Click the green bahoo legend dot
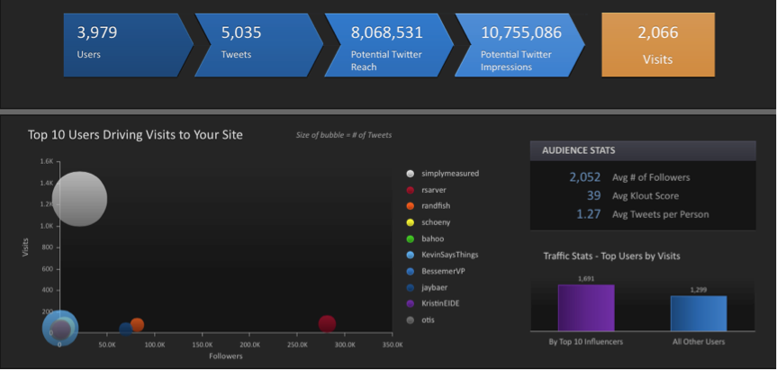The height and width of the screenshot is (370, 777). tap(410, 239)
